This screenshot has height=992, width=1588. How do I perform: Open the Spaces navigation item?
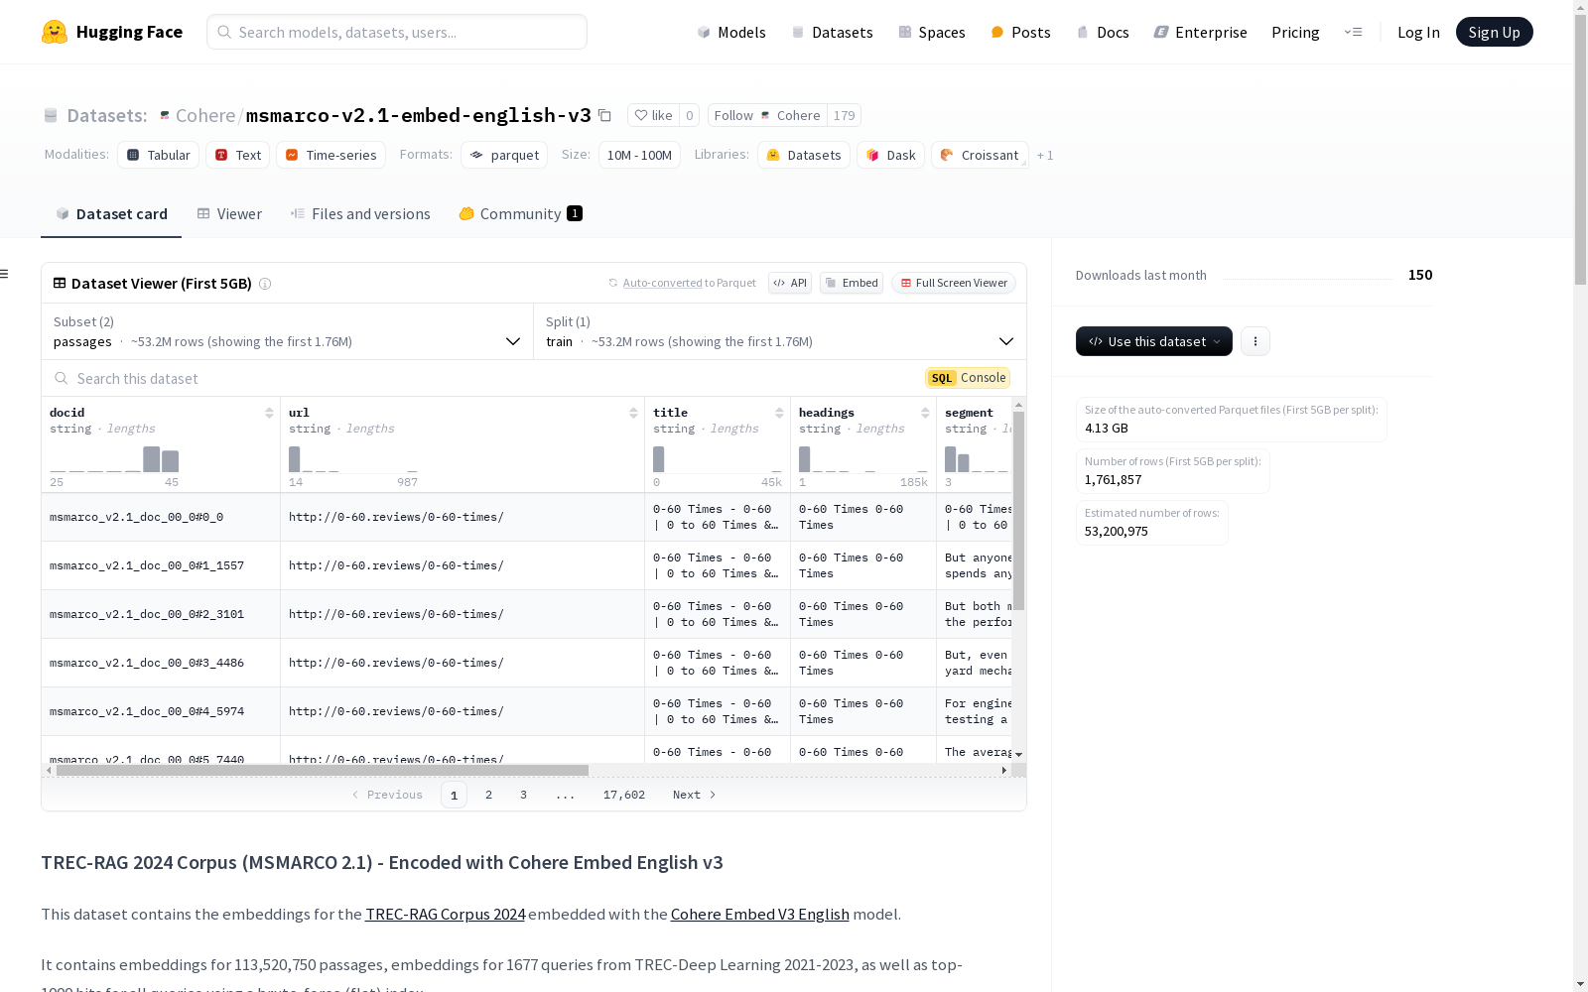click(x=932, y=32)
